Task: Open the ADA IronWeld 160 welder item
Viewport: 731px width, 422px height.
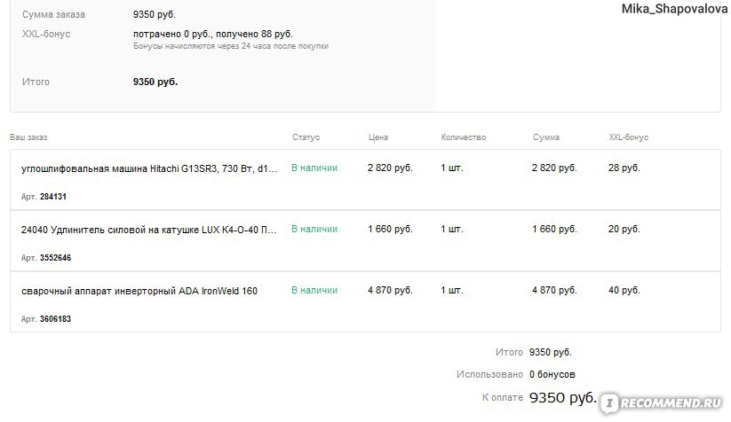Action: click(x=139, y=291)
